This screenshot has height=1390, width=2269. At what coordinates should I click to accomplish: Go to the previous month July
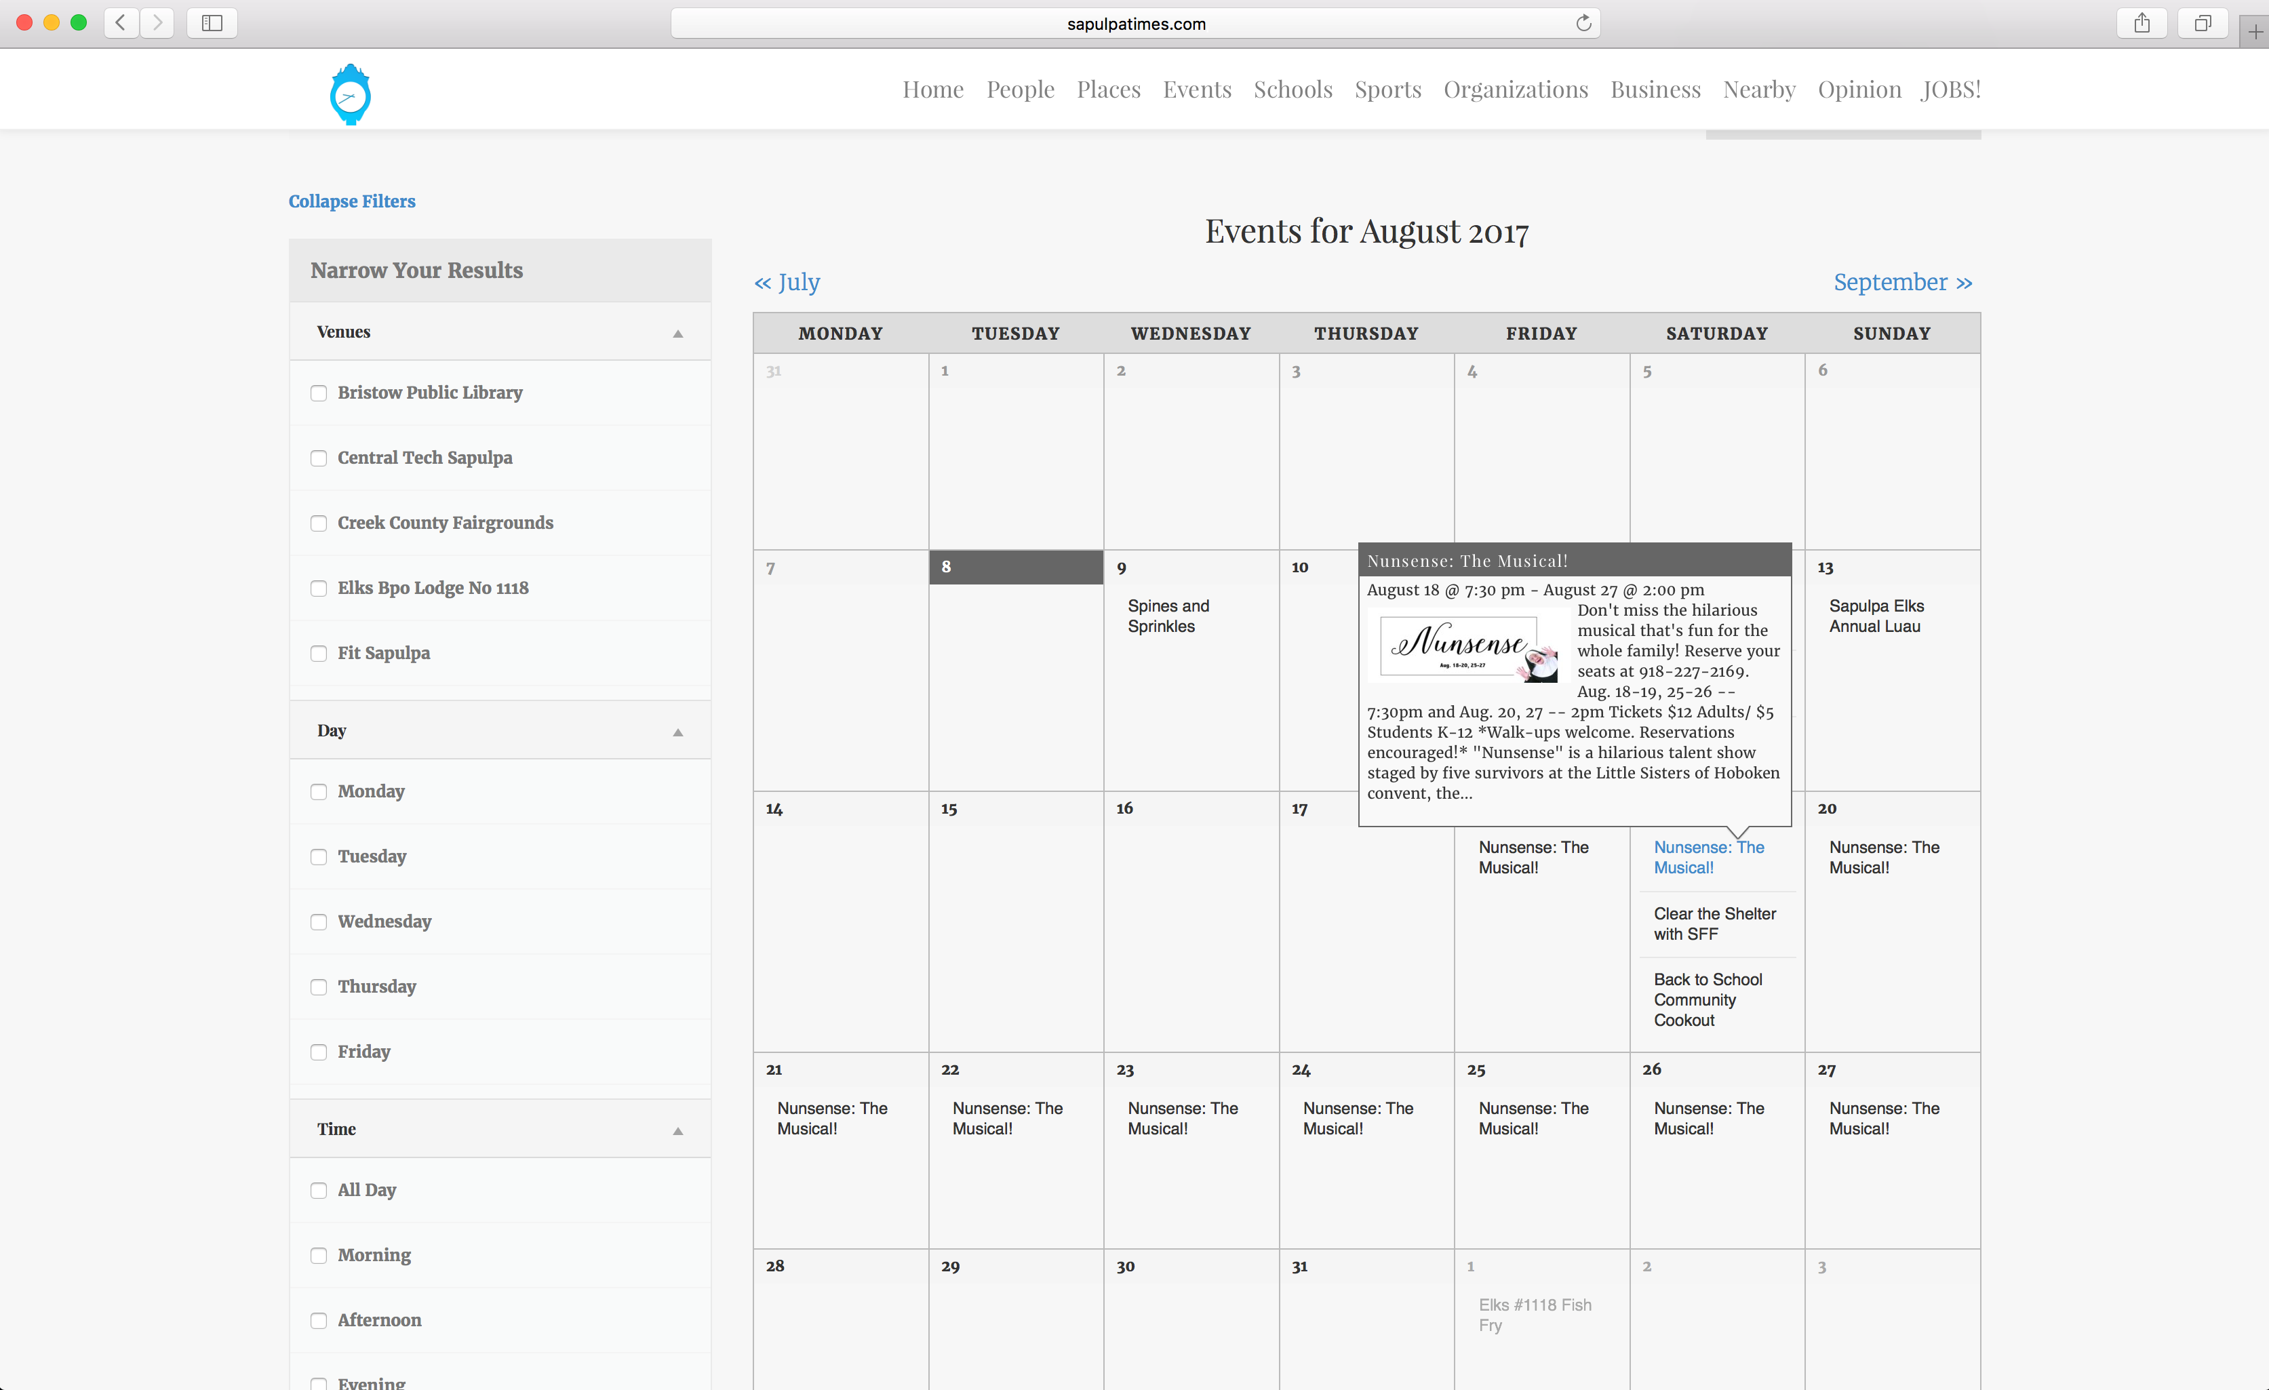787,281
